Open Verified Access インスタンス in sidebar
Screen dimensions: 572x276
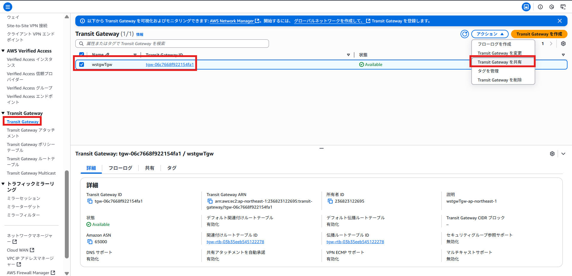[30, 62]
